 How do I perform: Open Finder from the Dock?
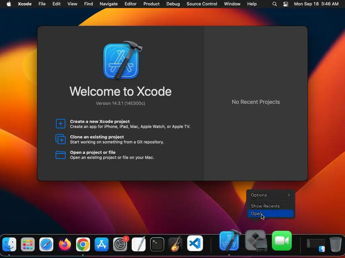coord(9,244)
